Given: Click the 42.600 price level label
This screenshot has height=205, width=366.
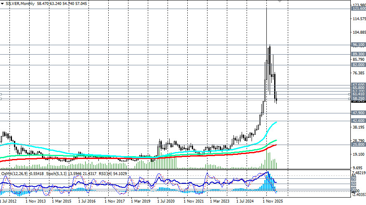Looking at the screenshot, I should (358, 121).
